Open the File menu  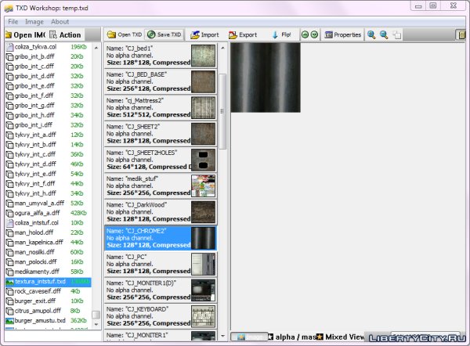pyautogui.click(x=13, y=22)
